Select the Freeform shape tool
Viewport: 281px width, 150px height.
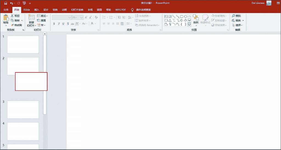tap(166, 24)
